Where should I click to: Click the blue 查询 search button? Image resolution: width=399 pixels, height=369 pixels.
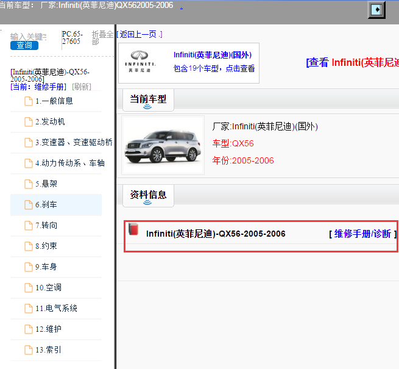pos(24,45)
